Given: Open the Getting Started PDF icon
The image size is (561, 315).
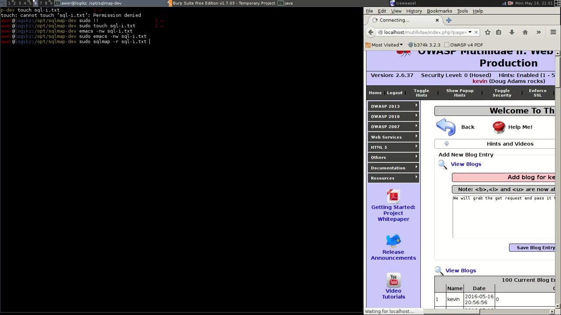Looking at the screenshot, I should (x=393, y=196).
